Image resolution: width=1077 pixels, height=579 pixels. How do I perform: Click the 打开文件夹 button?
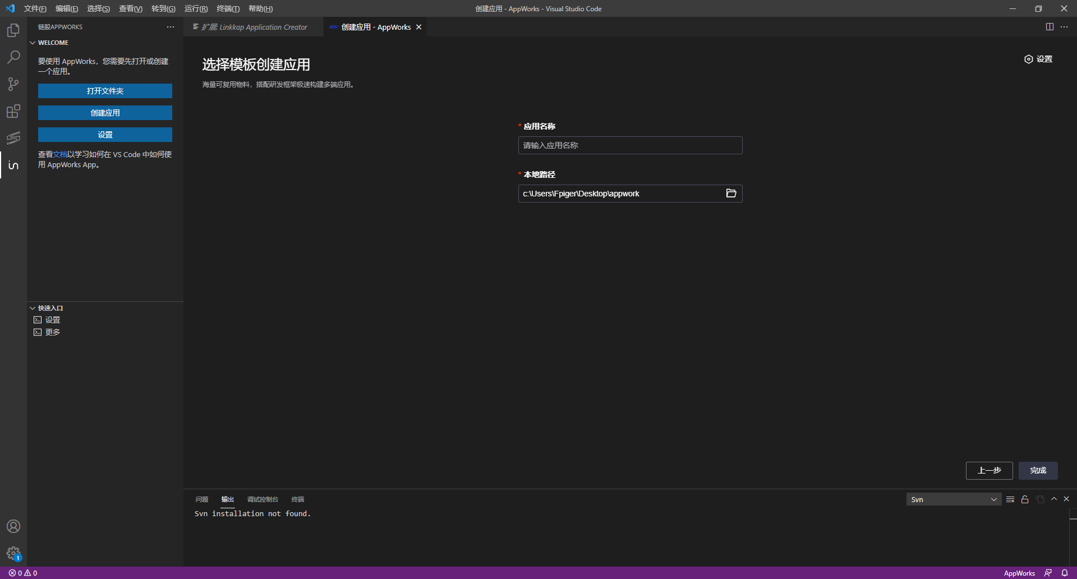pos(105,91)
